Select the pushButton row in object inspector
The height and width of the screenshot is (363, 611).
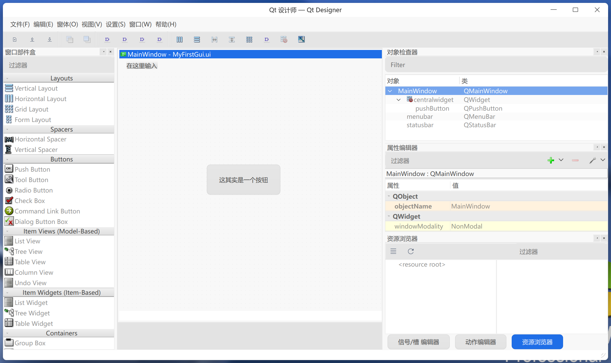click(x=496, y=108)
